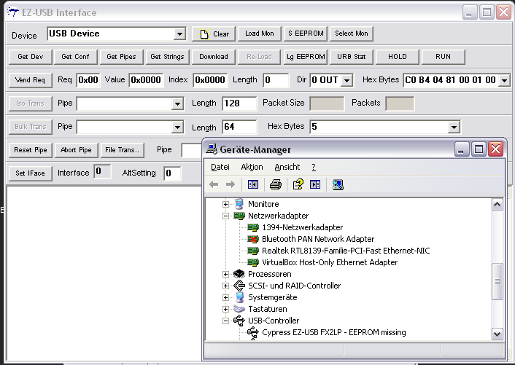The width and height of the screenshot is (515, 365).
Task: Open the Dir dropdown showing 0 OUT
Action: coord(346,80)
